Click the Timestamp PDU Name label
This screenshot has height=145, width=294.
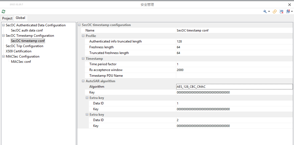click(106, 75)
